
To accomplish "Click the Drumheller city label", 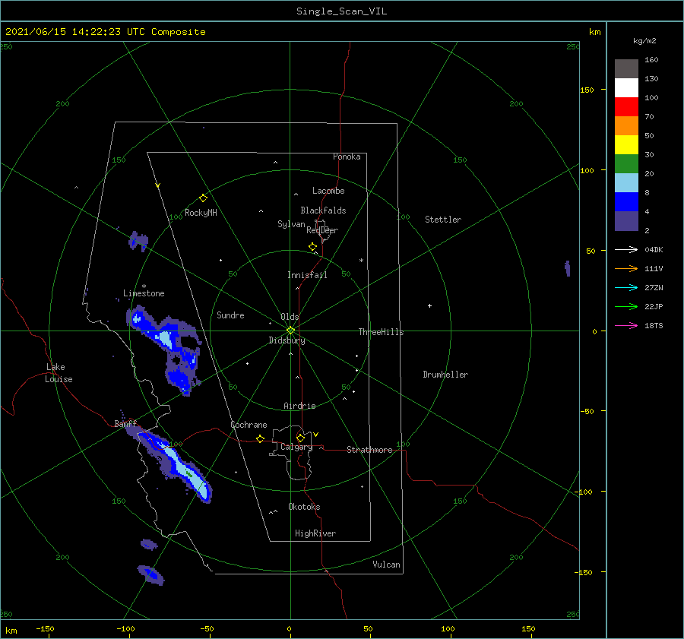I will (x=445, y=375).
